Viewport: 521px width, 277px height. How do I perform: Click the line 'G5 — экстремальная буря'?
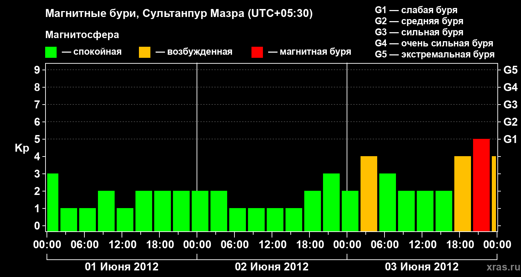pyautogui.click(x=435, y=55)
